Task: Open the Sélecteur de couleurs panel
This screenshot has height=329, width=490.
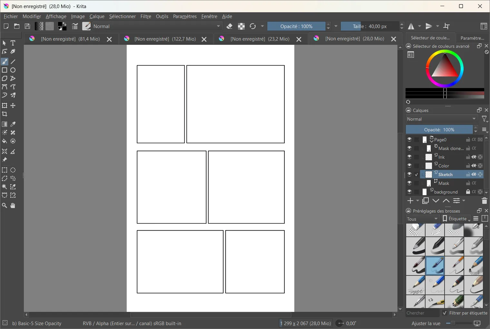Action: point(431,38)
